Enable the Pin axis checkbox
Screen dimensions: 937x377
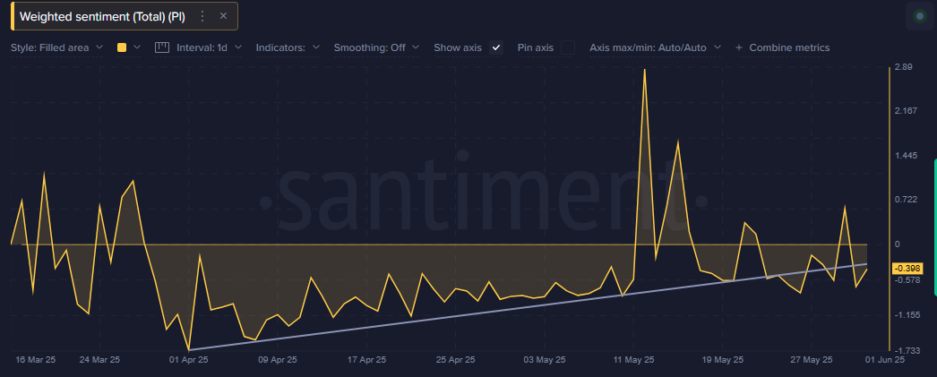568,47
